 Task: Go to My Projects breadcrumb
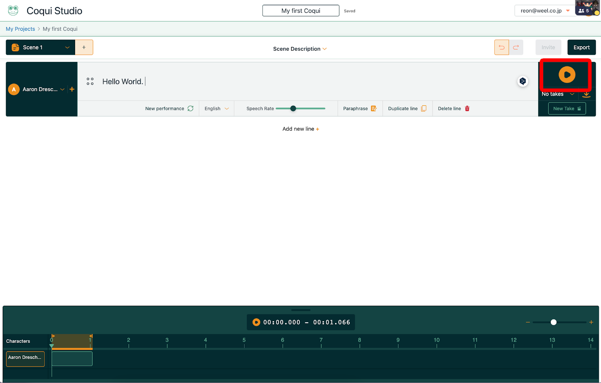20,29
